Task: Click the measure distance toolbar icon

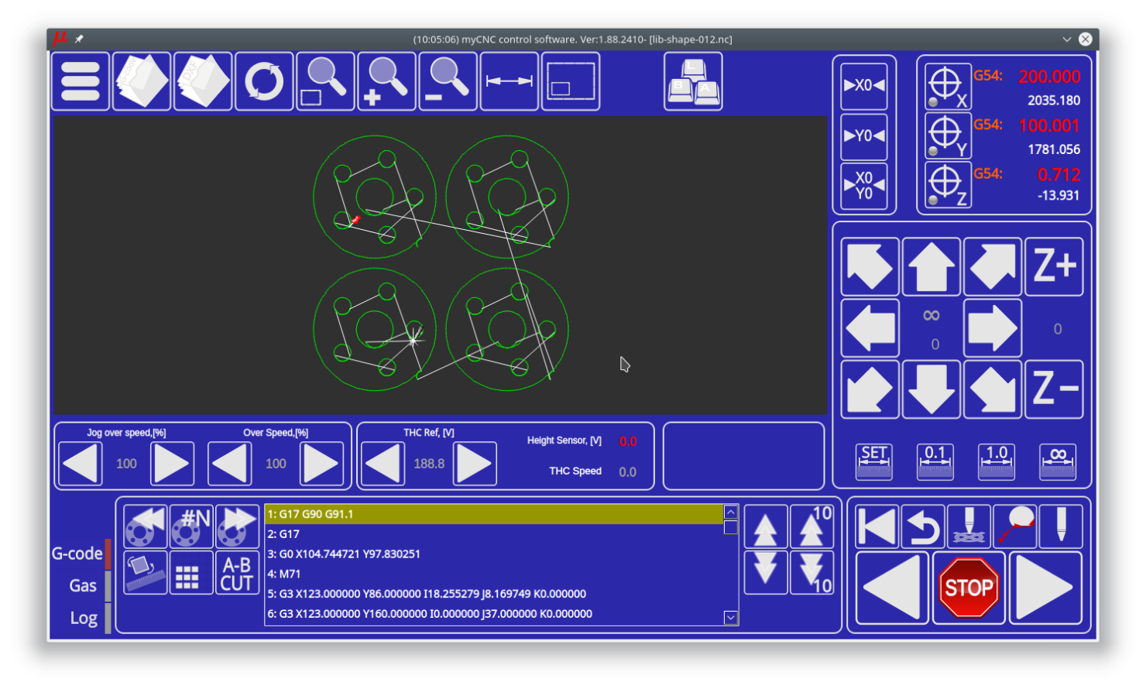Action: 509,81
